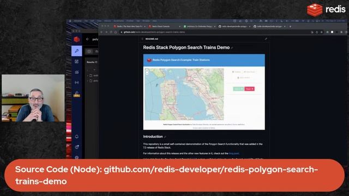Open the help icon below the bell in RedisInsight

(76, 147)
